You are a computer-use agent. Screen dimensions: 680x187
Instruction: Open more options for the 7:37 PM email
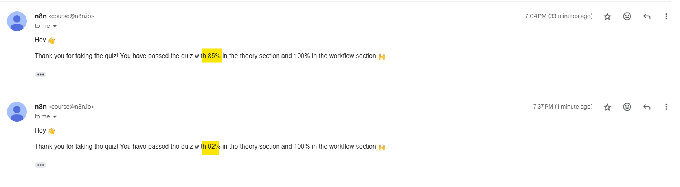pos(666,107)
